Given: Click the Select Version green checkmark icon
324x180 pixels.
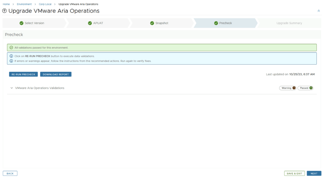Looking at the screenshot, I should click(22, 23).
